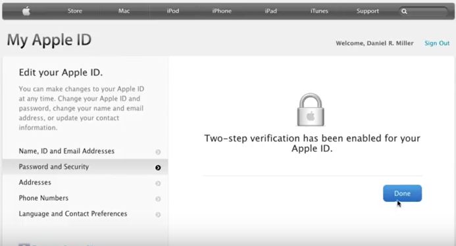456x246 pixels.
Task: Select Password and Security in sidebar
Action: [x=85, y=167]
